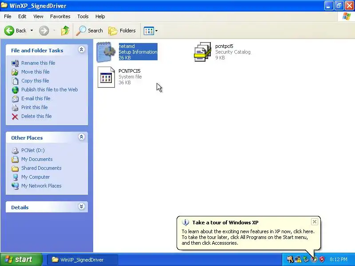This screenshot has height=266, width=355.
Task: Click the Move this file icon
Action: pyautogui.click(x=15, y=72)
